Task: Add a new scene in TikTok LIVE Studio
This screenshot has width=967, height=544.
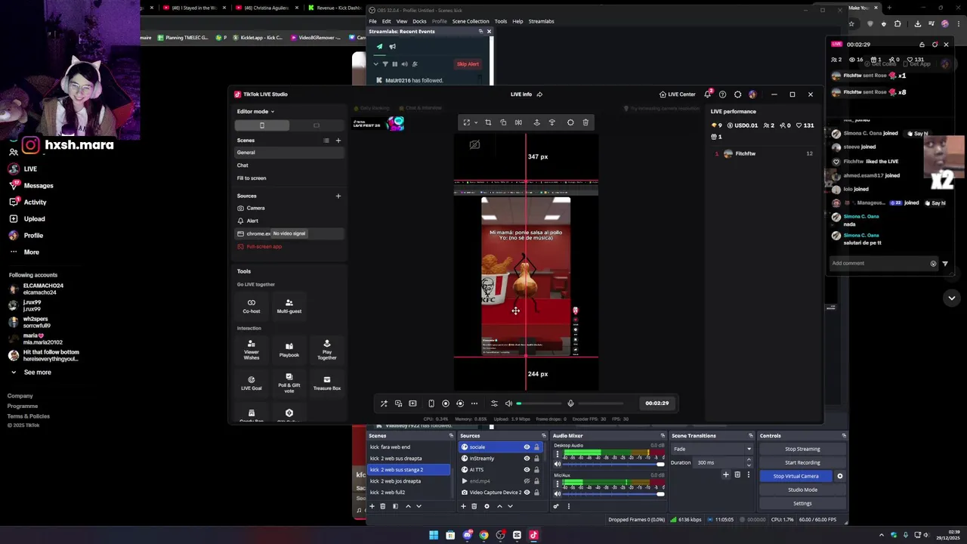Action: [x=338, y=141]
